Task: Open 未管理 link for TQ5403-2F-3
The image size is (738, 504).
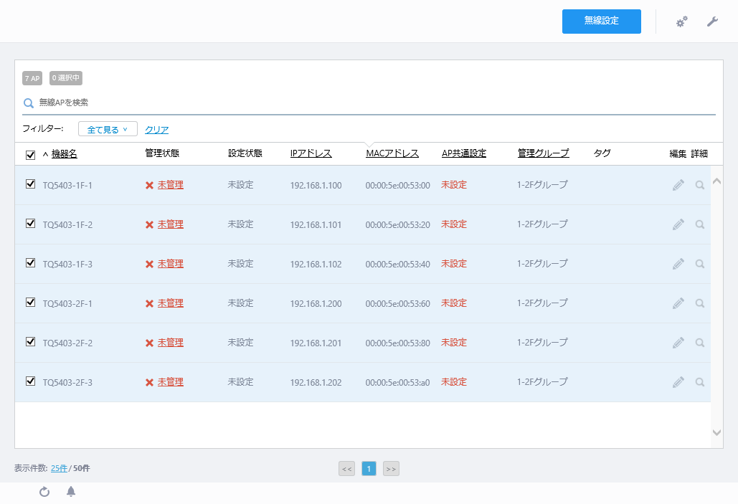Action: click(x=171, y=382)
